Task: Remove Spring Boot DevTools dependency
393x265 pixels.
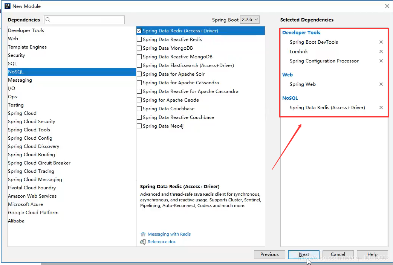Action: click(x=381, y=42)
